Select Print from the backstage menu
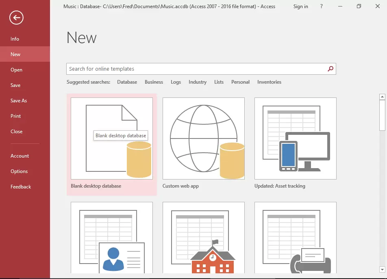The width and height of the screenshot is (387, 279). (16, 116)
